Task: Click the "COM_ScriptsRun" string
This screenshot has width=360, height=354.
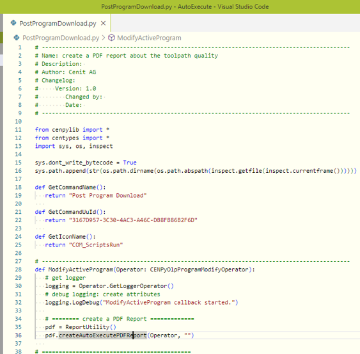Action: (x=96, y=245)
